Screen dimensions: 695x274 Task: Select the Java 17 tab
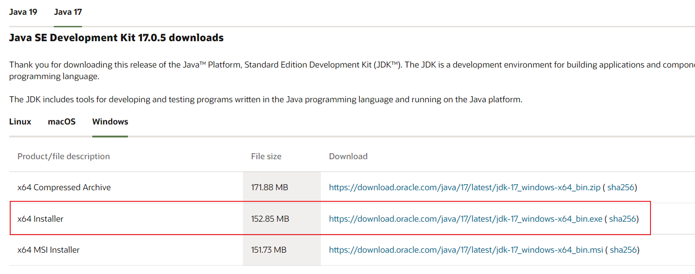pos(68,12)
